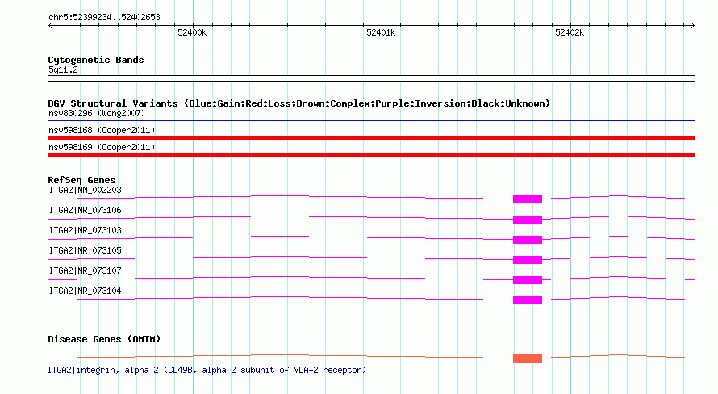The image size is (718, 394).
Task: Click the magenta exon of ITGA2|NR_073106
Action: pyautogui.click(x=528, y=220)
